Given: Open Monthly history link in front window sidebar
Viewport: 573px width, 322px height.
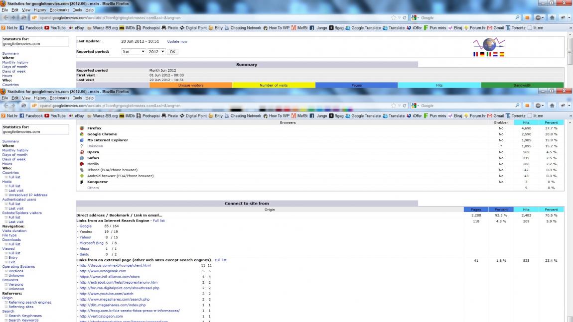Looking at the screenshot, I should click(x=15, y=150).
